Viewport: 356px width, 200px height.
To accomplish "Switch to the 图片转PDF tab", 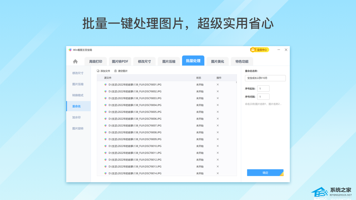I will 120,61.
